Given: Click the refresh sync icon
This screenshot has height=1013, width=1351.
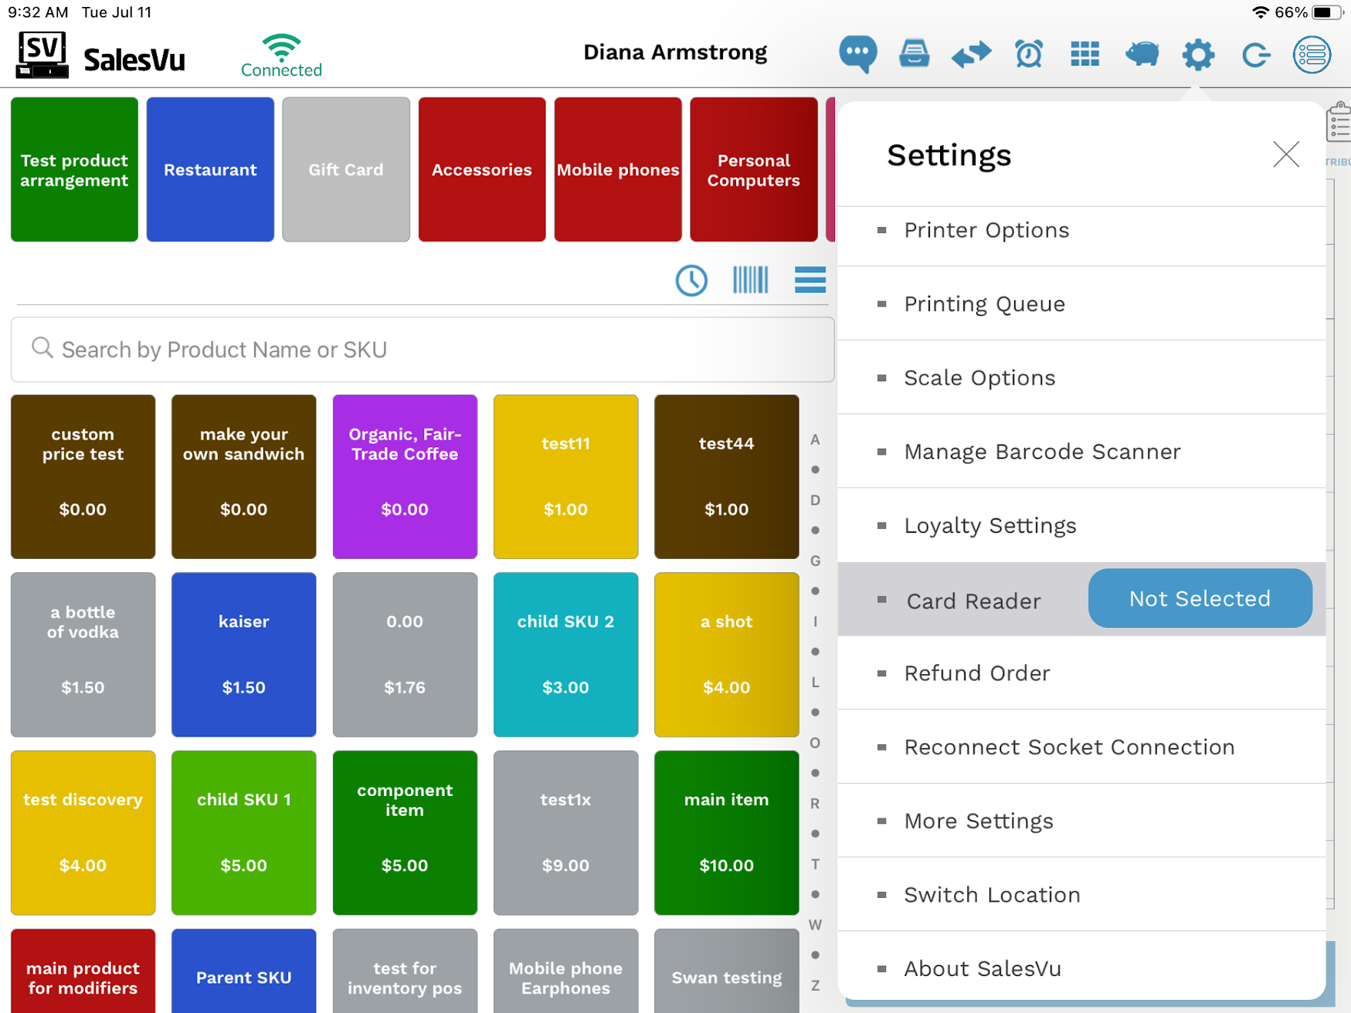Looking at the screenshot, I should (x=1255, y=54).
